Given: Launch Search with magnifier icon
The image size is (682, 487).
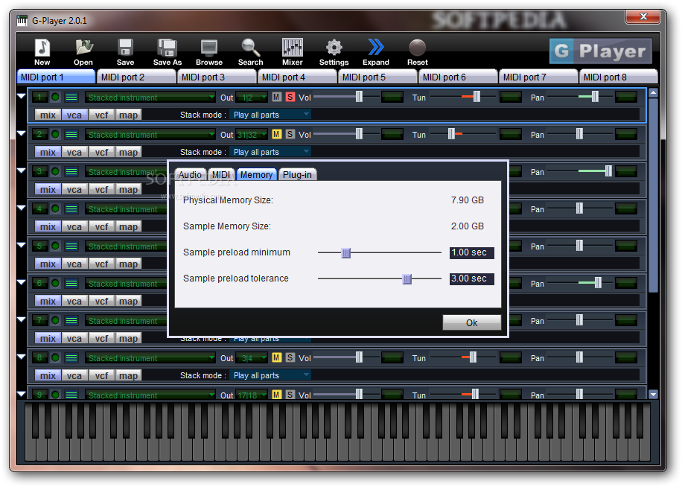Looking at the screenshot, I should coord(250,51).
